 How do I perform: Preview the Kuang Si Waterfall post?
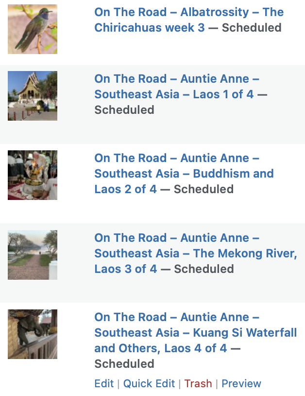[x=241, y=383]
